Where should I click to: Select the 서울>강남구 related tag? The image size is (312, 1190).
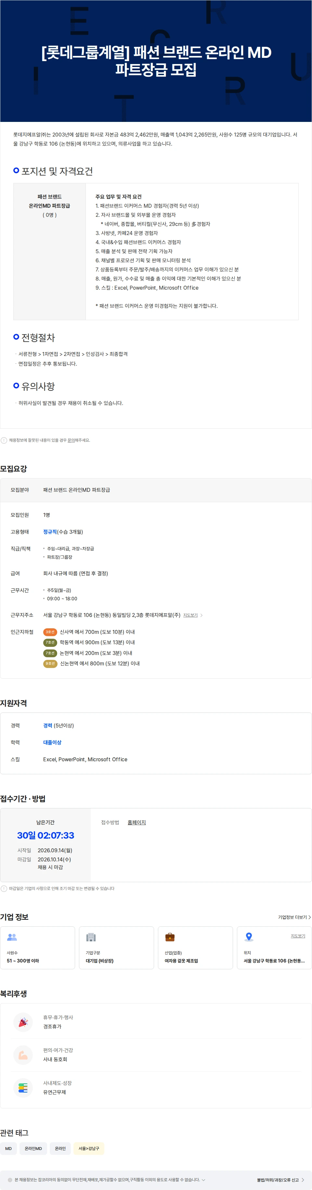click(x=89, y=1148)
